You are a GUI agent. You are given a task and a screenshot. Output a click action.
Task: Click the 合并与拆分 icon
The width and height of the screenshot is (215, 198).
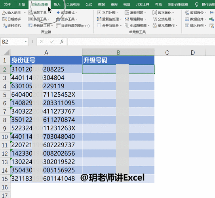point(99,25)
